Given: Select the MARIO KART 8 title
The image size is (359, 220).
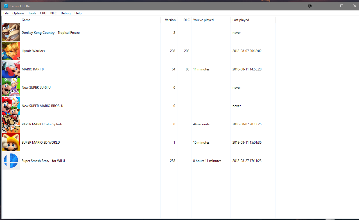Looking at the screenshot, I should [33, 69].
